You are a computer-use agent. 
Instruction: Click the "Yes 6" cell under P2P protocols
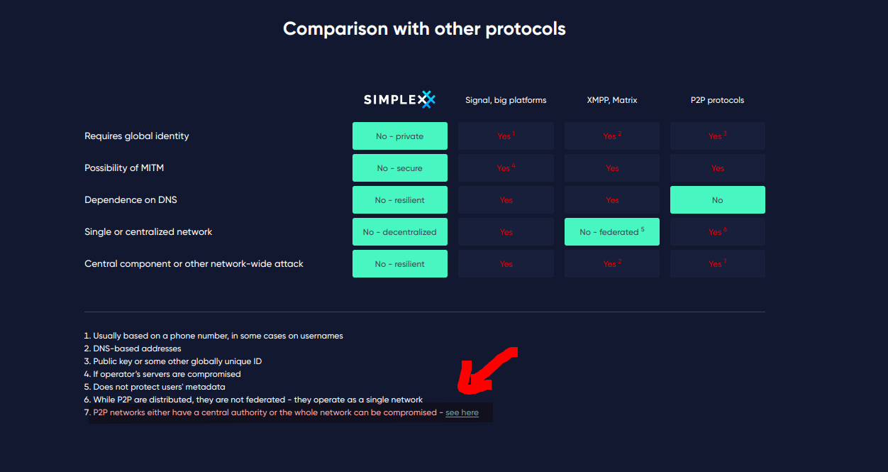(717, 232)
